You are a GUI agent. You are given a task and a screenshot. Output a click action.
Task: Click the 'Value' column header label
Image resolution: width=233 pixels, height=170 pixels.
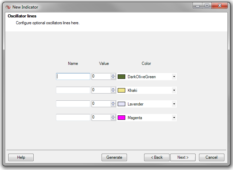[x=104, y=63]
